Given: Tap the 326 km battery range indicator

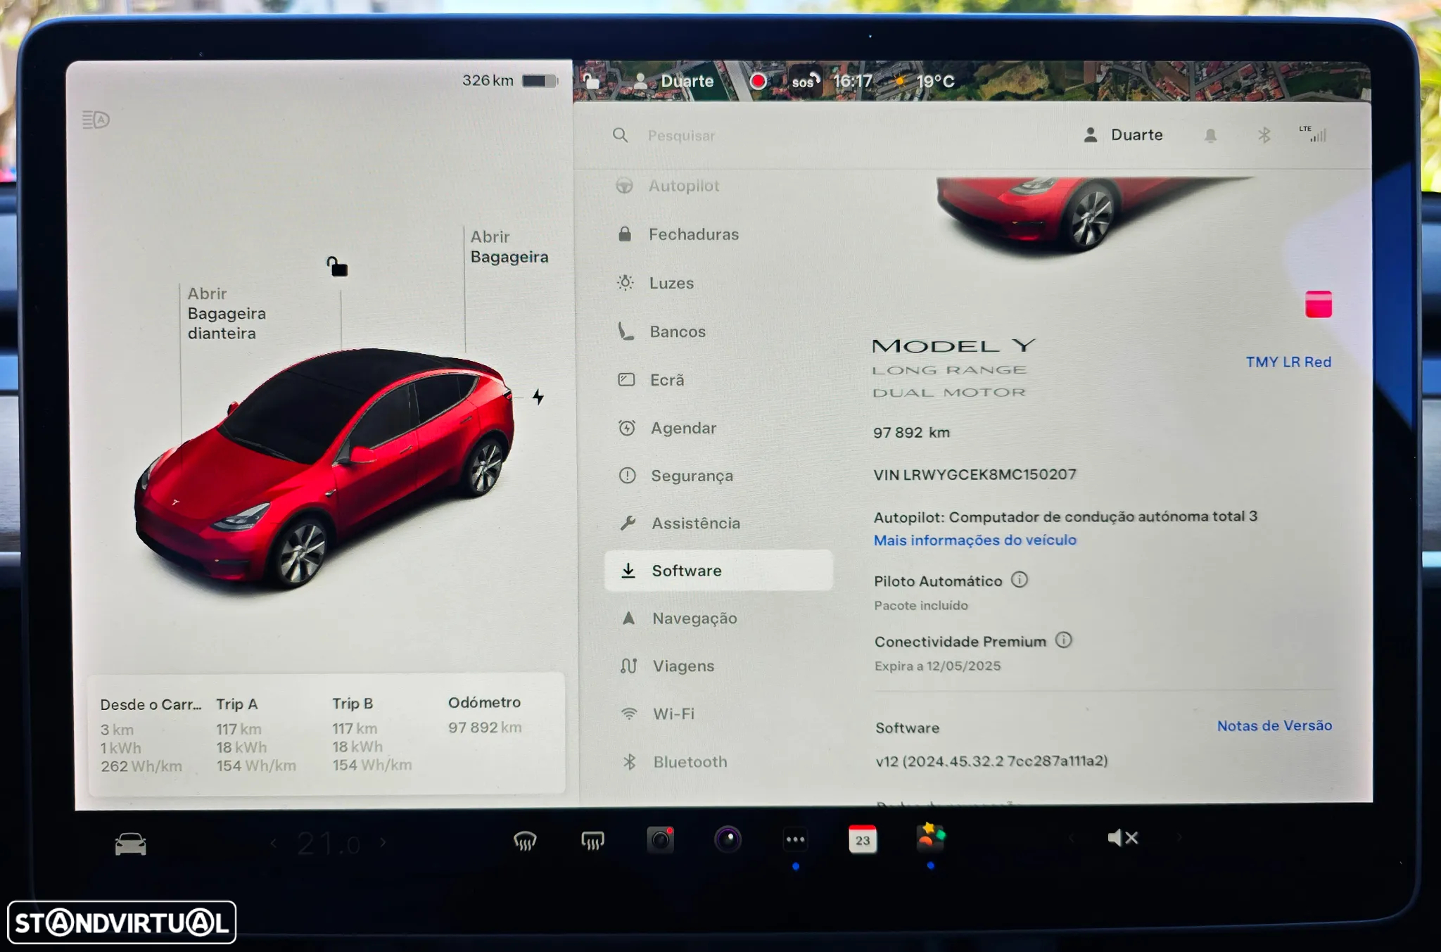Looking at the screenshot, I should tap(509, 80).
